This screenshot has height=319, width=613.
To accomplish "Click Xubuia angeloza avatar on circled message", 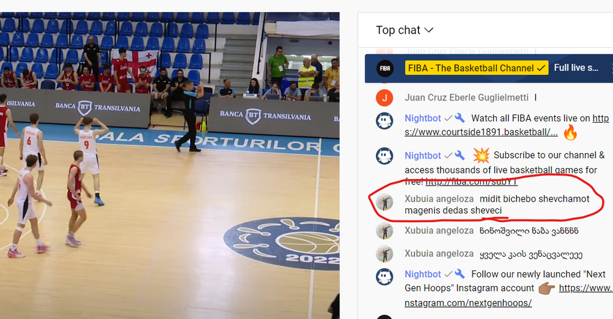I will (384, 202).
